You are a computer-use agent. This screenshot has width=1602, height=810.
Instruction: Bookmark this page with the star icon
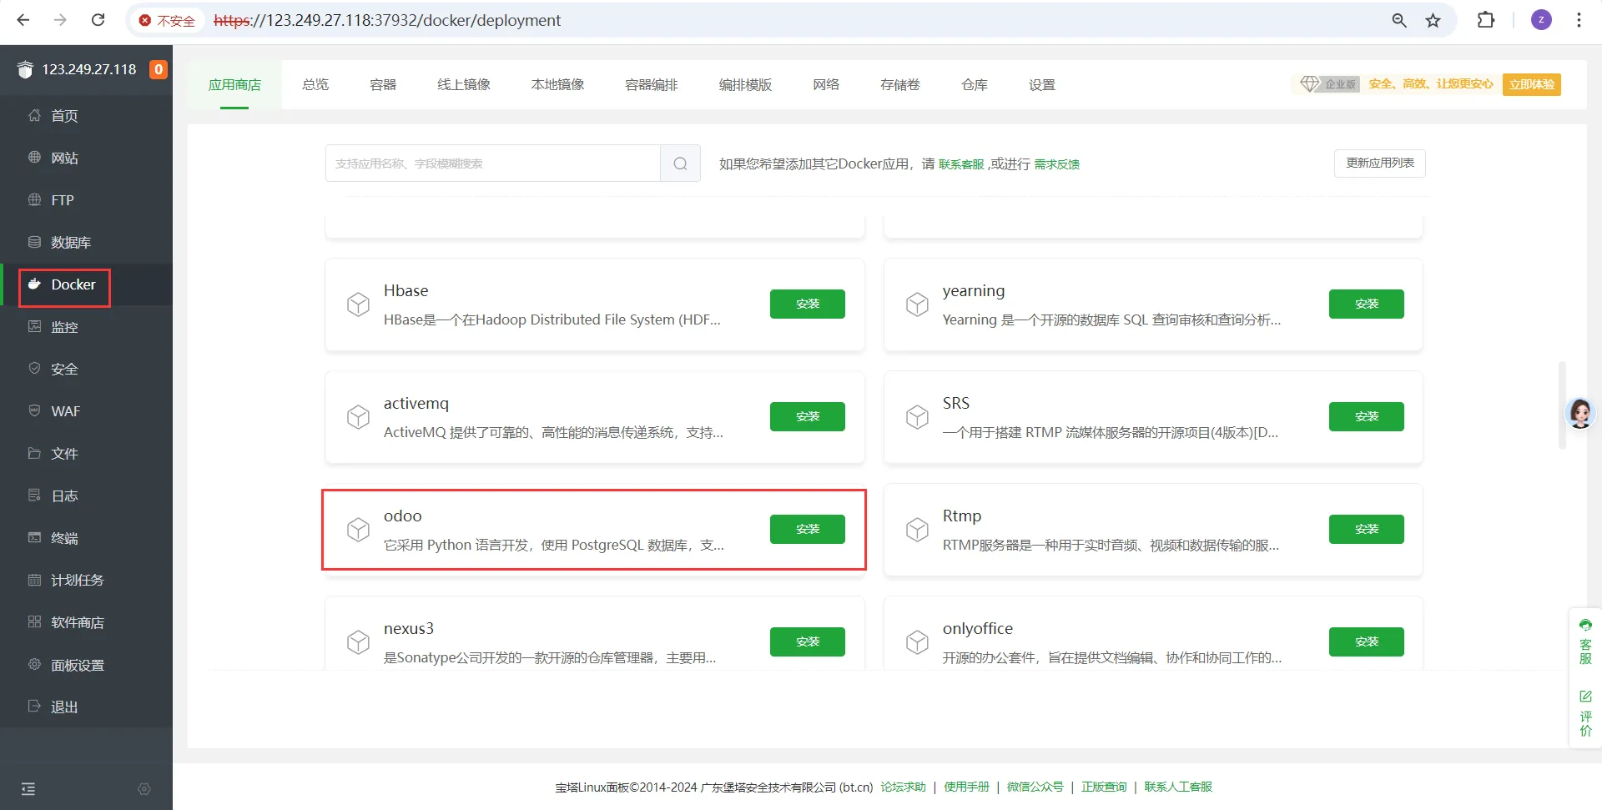pyautogui.click(x=1433, y=20)
